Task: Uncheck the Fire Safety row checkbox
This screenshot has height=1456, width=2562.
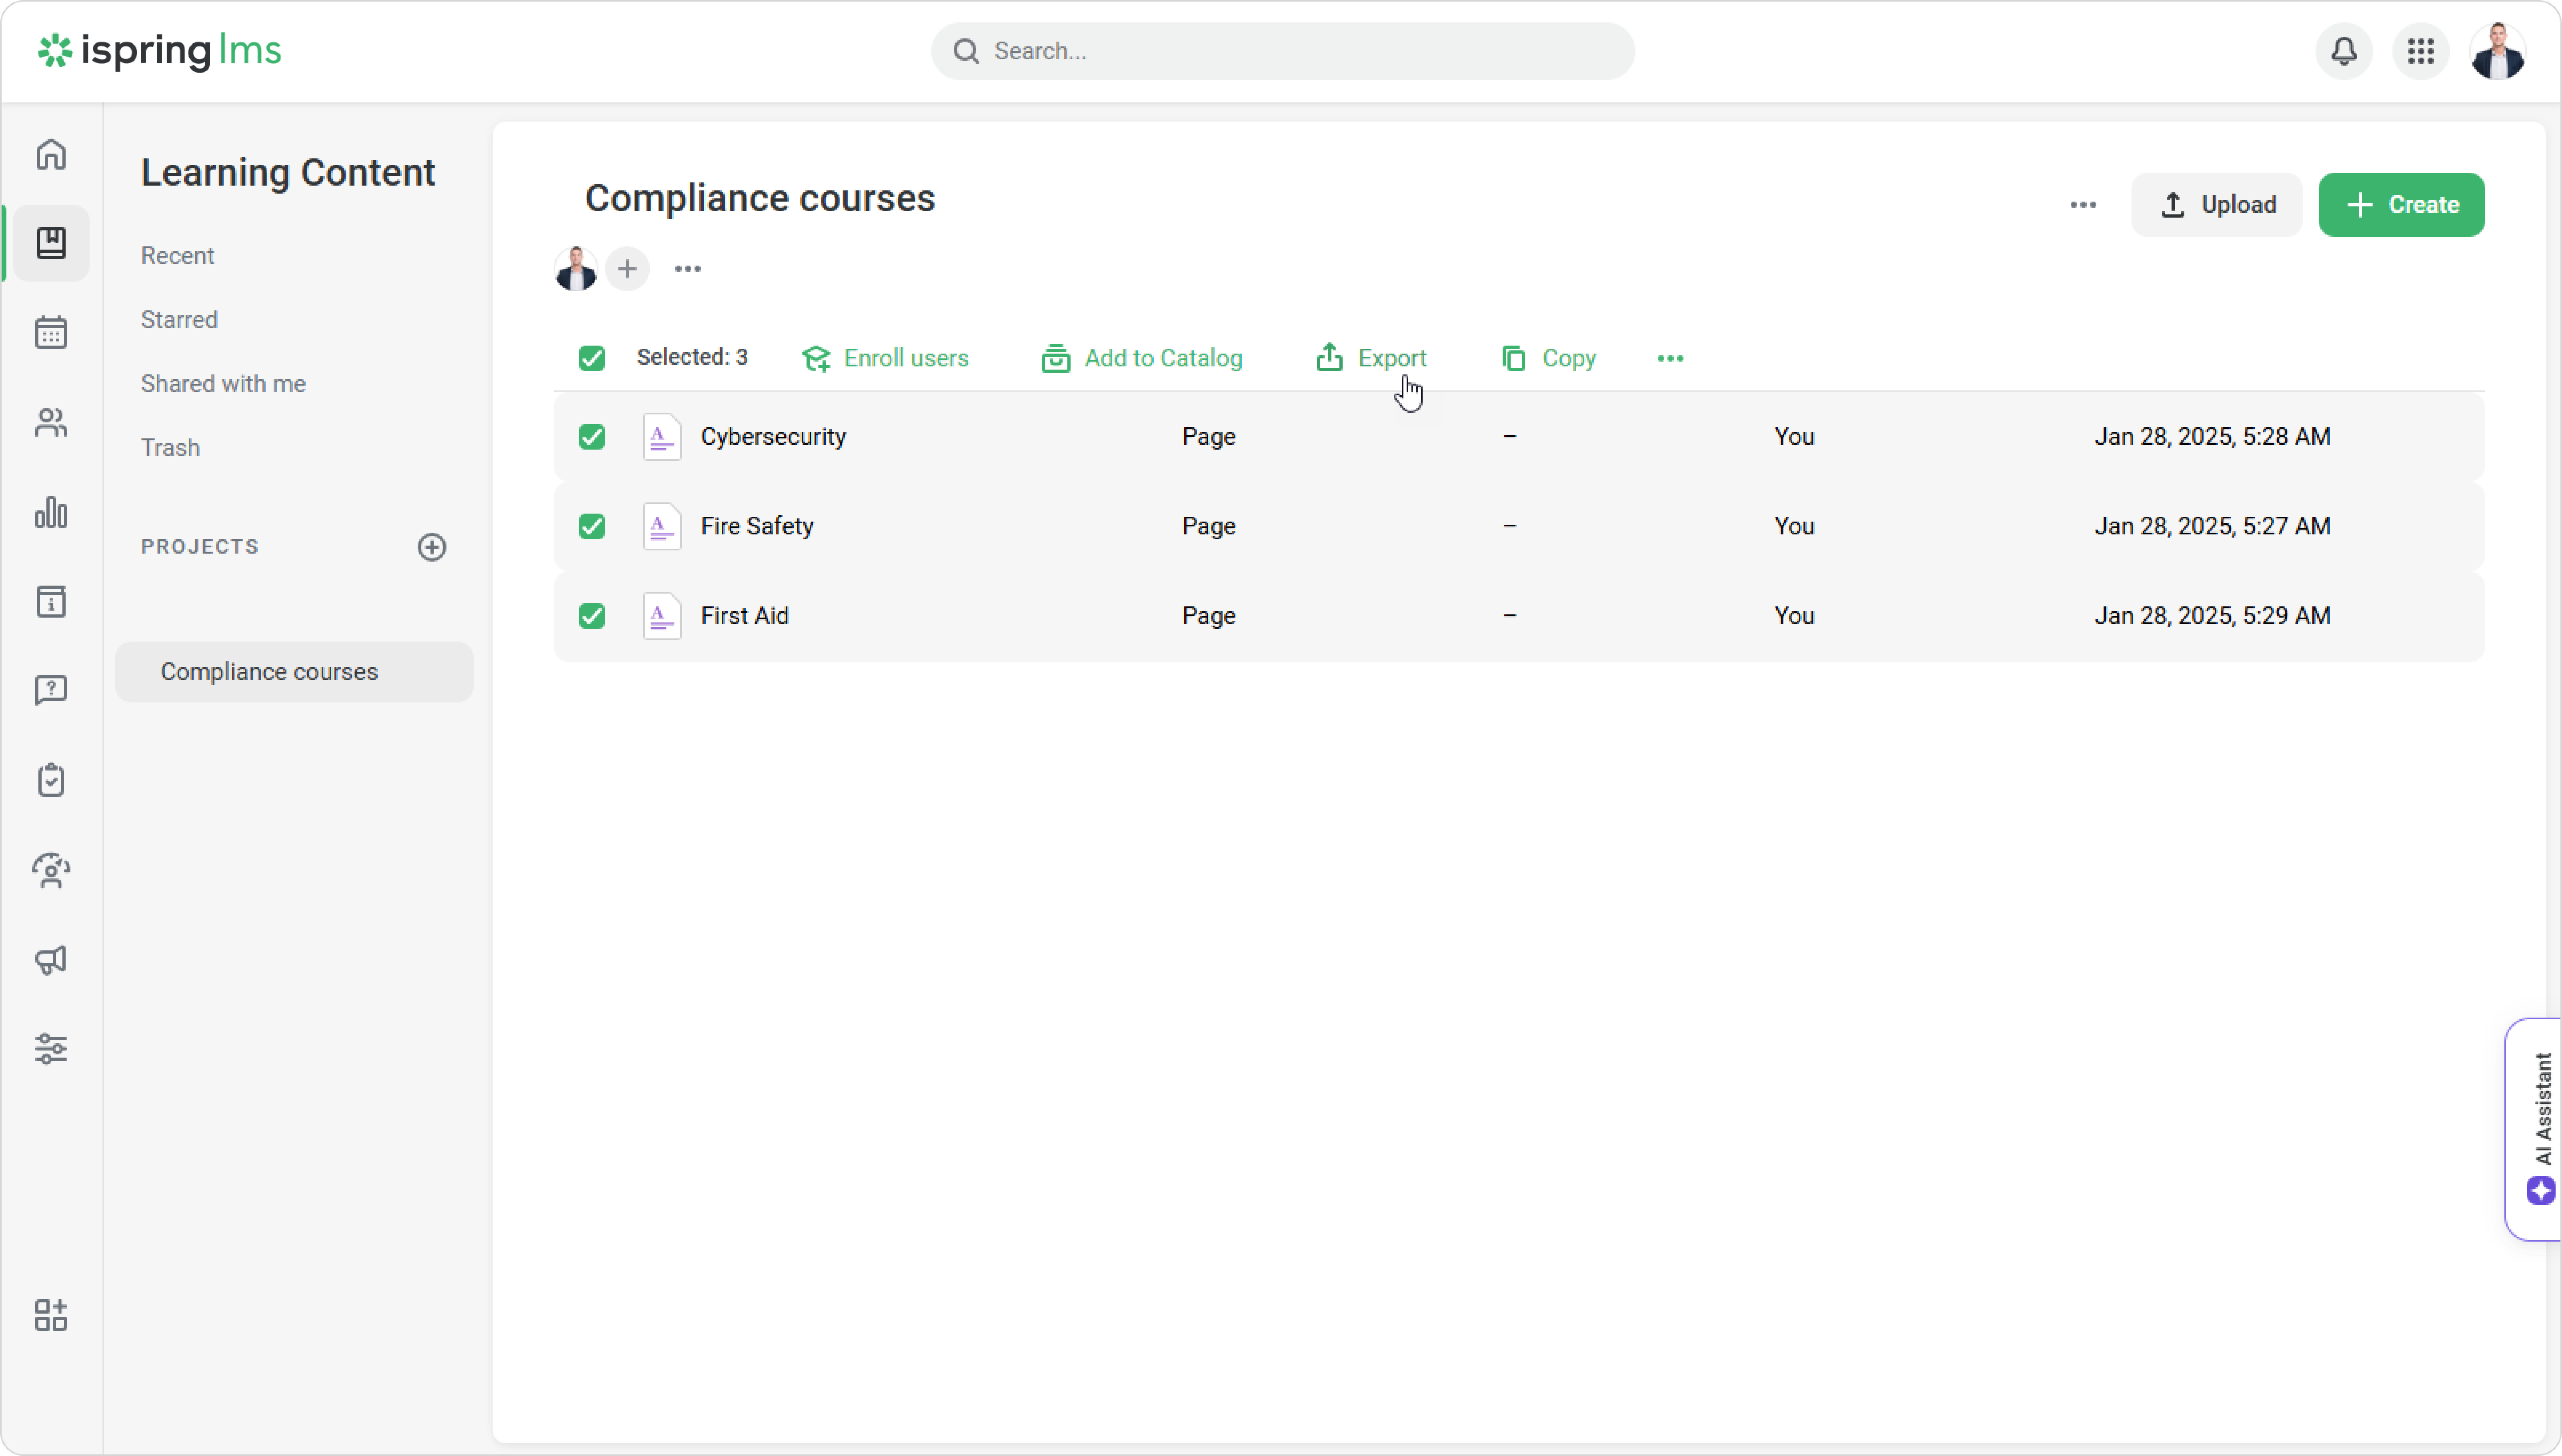Action: pos(592,526)
